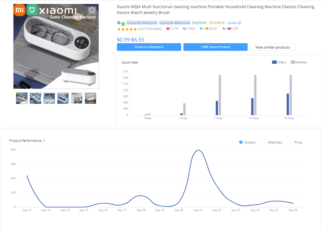Click the Quick View heading

(x=130, y=62)
